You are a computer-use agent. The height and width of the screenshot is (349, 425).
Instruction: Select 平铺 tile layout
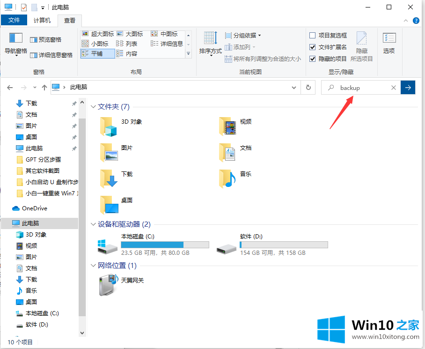pyautogui.click(x=97, y=53)
